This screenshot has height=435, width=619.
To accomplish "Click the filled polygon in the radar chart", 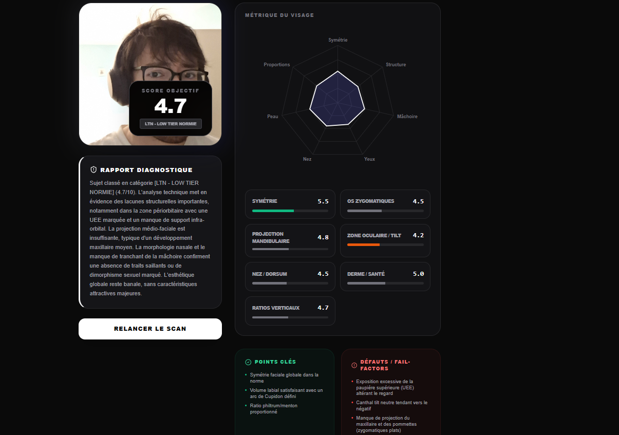I will [337, 99].
